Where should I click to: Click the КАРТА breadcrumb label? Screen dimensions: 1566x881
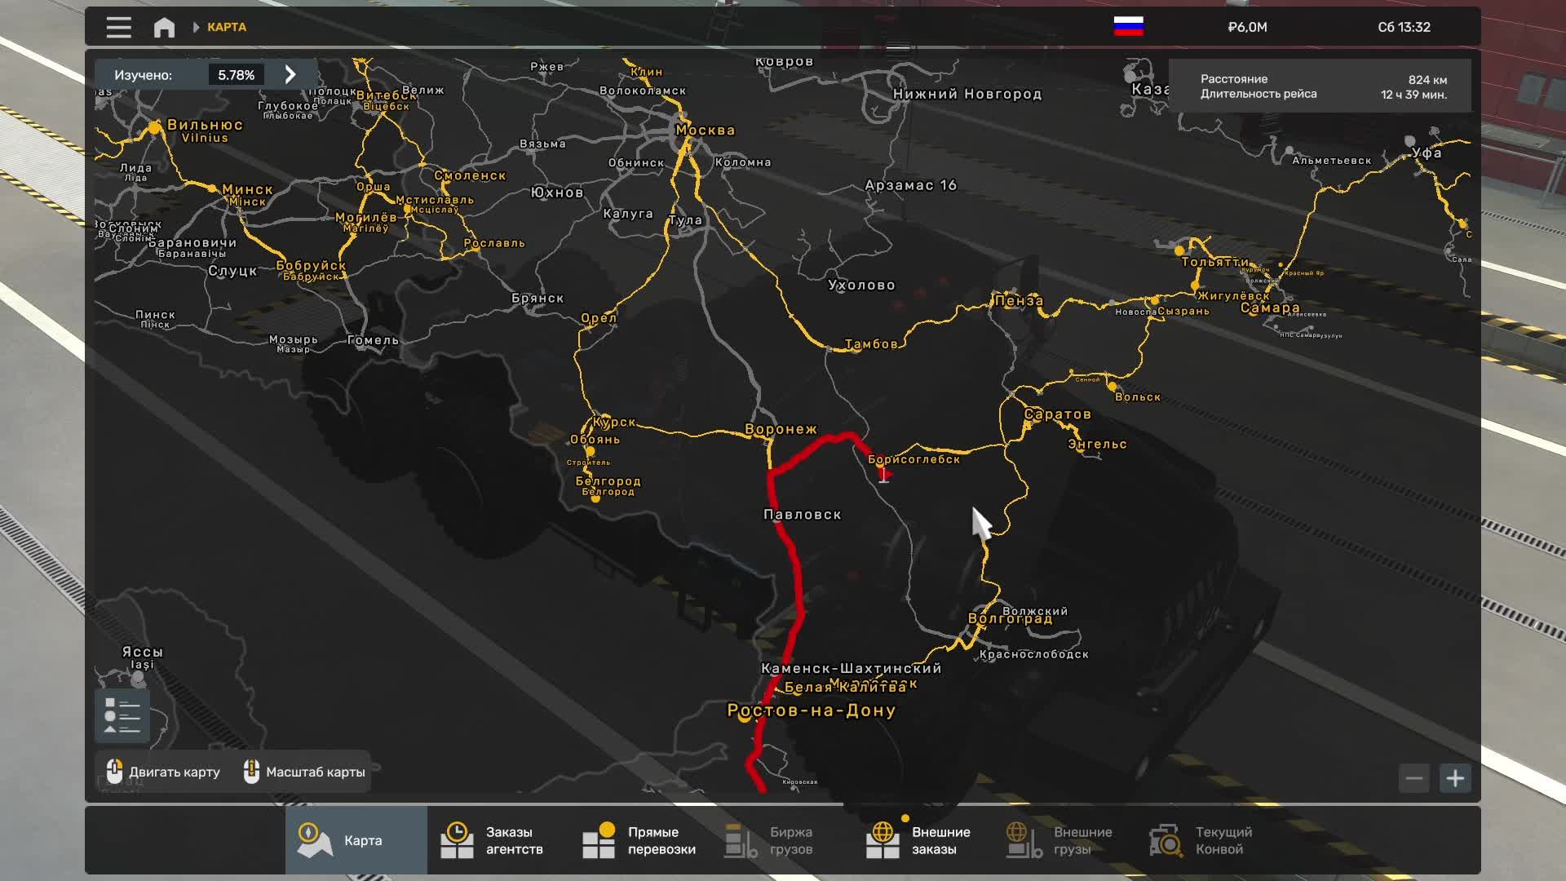coord(226,27)
